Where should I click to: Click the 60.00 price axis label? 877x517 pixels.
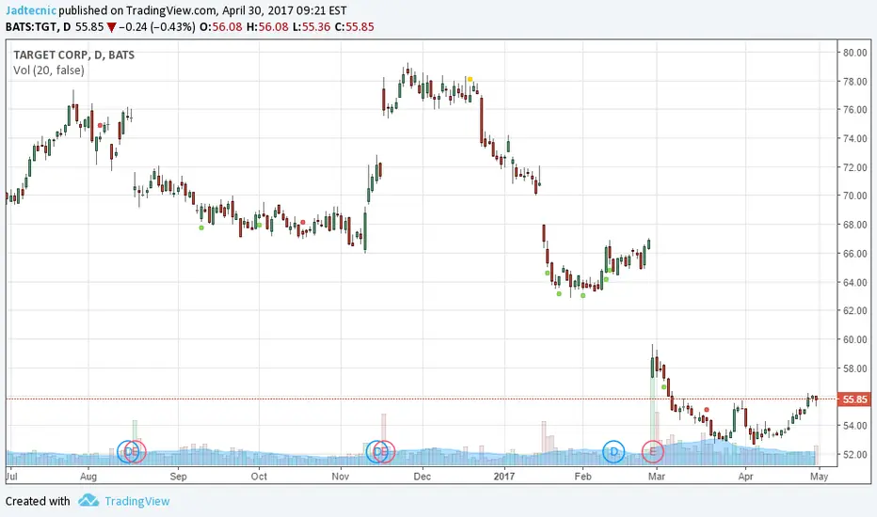[855, 340]
